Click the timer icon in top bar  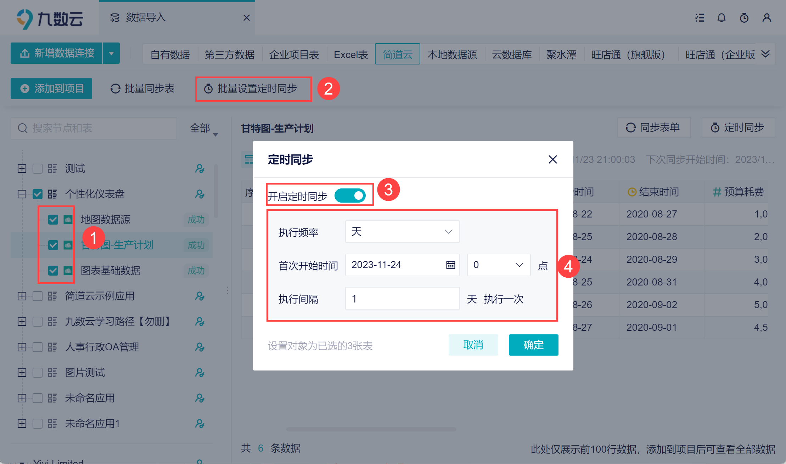coord(744,18)
